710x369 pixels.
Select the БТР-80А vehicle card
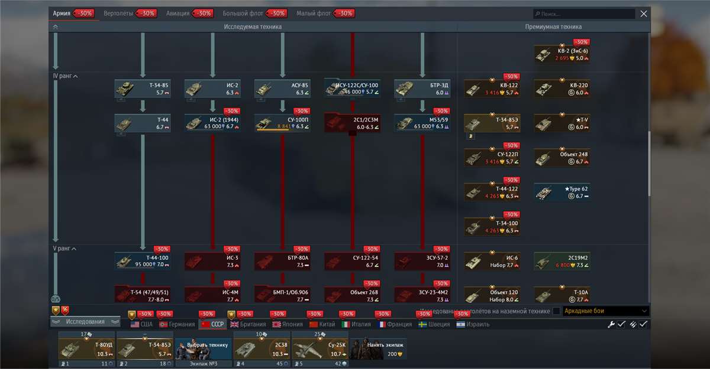(282, 261)
